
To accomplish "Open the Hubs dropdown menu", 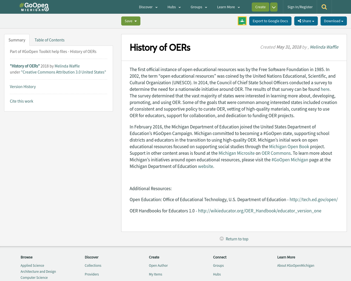I will 174,7.
